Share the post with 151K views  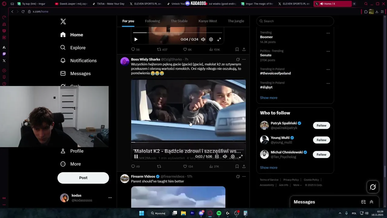[244, 49]
